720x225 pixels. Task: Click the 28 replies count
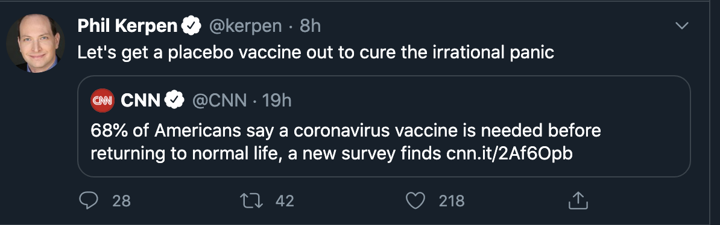pos(121,201)
